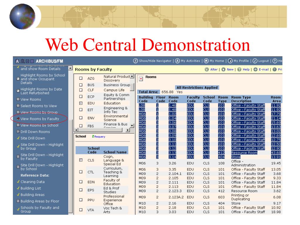Click the School Name column header
Screen dimensions: 300x225
point(115,152)
